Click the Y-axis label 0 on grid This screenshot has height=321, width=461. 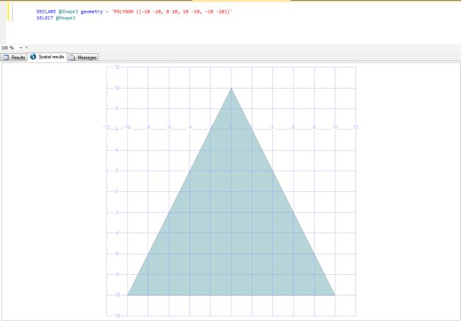point(117,191)
